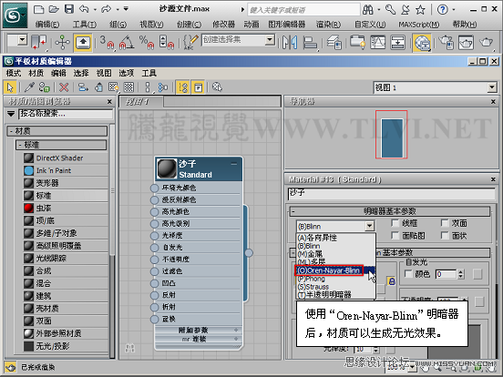Select Ink 'n Paint material in browser

[x=66, y=170]
